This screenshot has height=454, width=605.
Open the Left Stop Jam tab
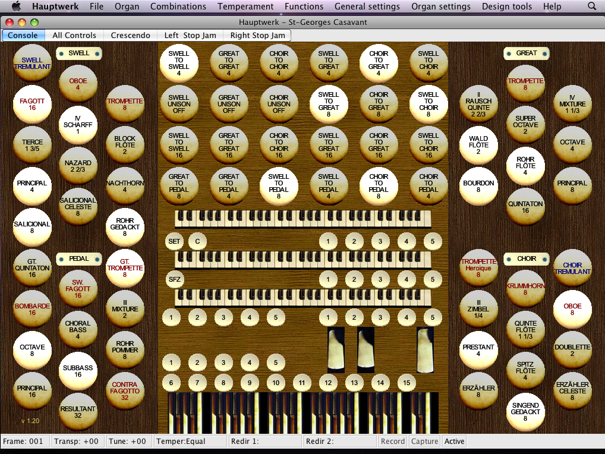[x=190, y=35]
